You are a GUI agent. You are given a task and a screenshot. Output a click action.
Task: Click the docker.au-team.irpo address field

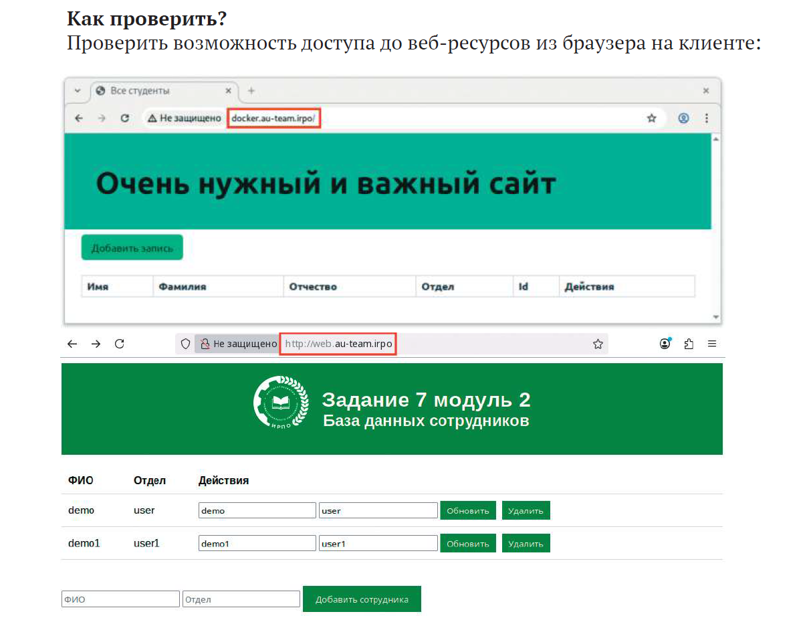tap(274, 118)
